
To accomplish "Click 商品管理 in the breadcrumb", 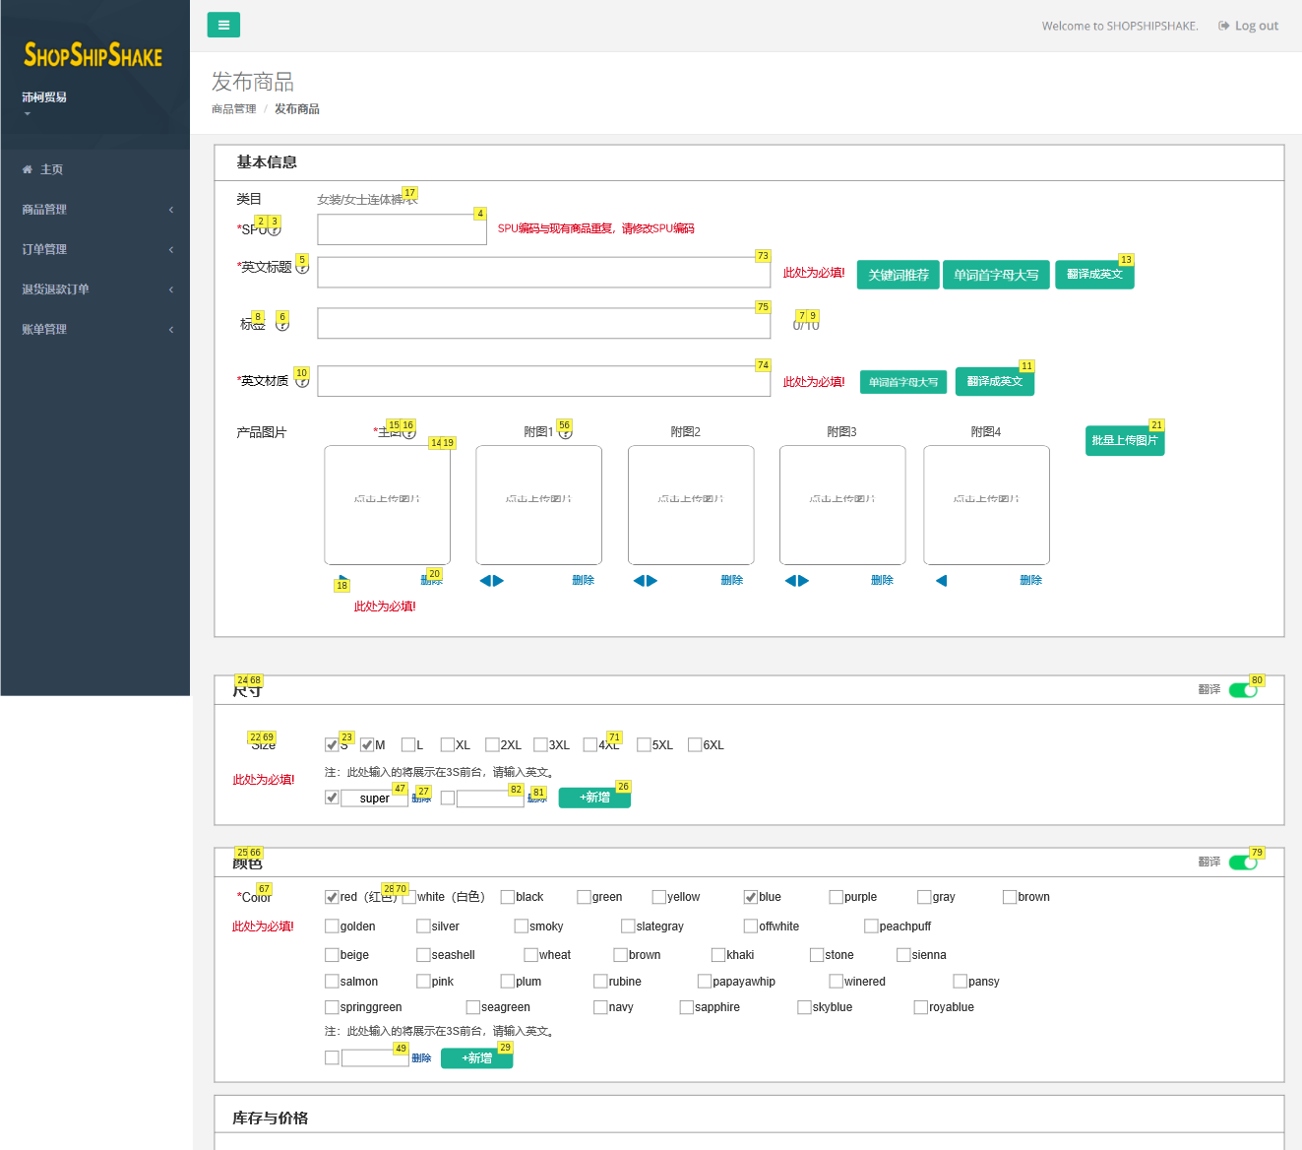I will (234, 109).
